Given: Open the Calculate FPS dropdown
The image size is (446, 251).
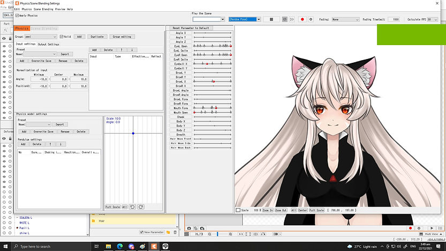Looking at the screenshot, I should [x=432, y=19].
